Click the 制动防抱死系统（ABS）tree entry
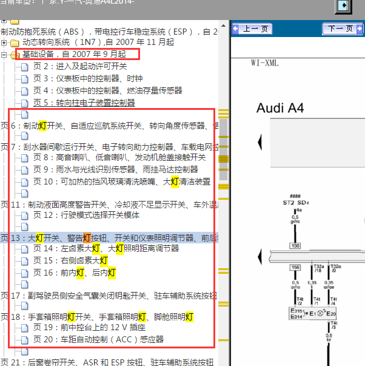365x366 pixels. [109, 32]
